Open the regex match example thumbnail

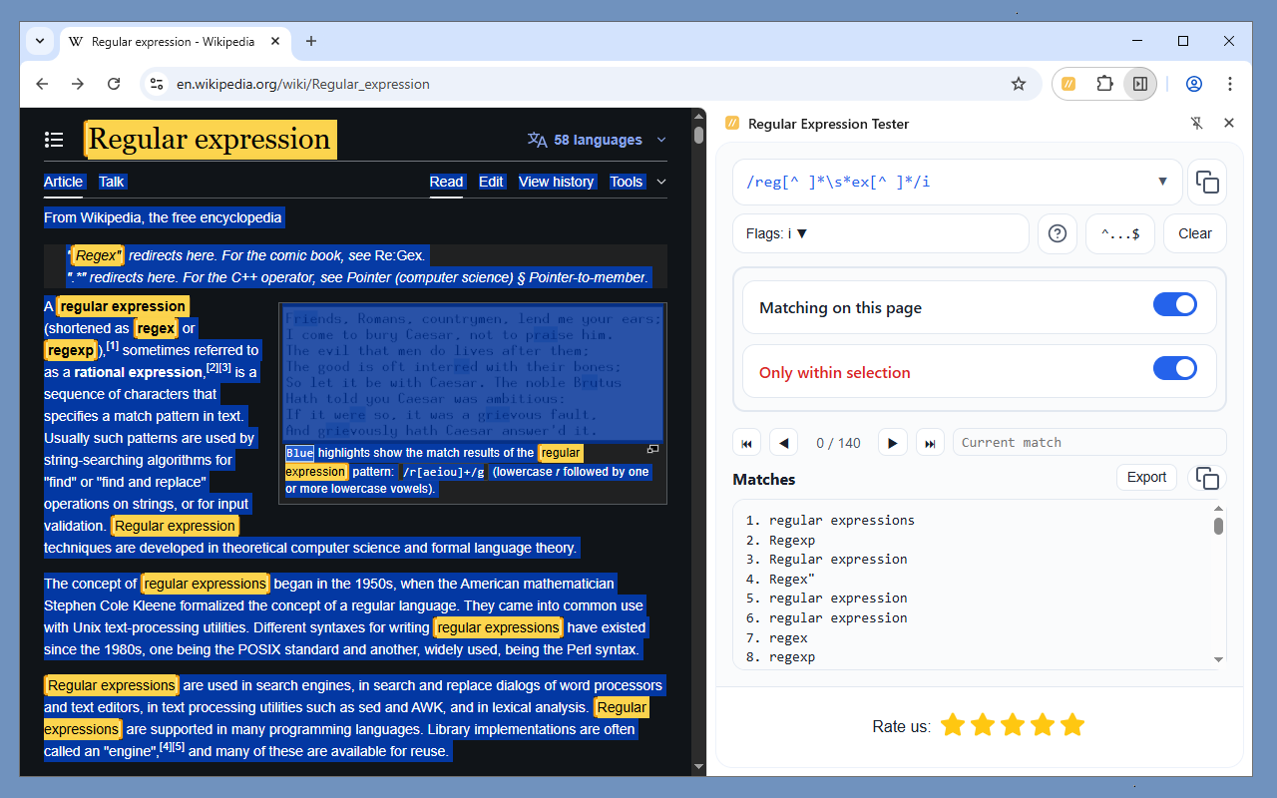pyautogui.click(x=472, y=371)
